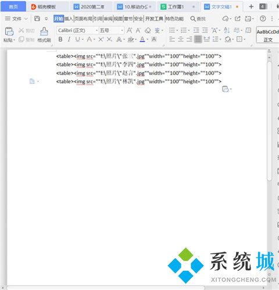Click the Cut scissors icon
Screen dimensions: 279x290
[22, 30]
